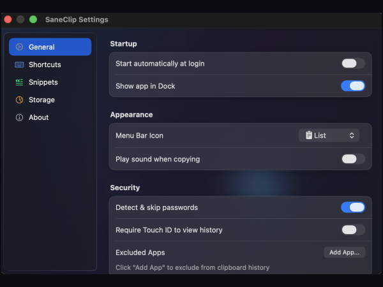383x287 pixels.
Task: Close the SaneClip Settings window
Action: tap(8, 20)
